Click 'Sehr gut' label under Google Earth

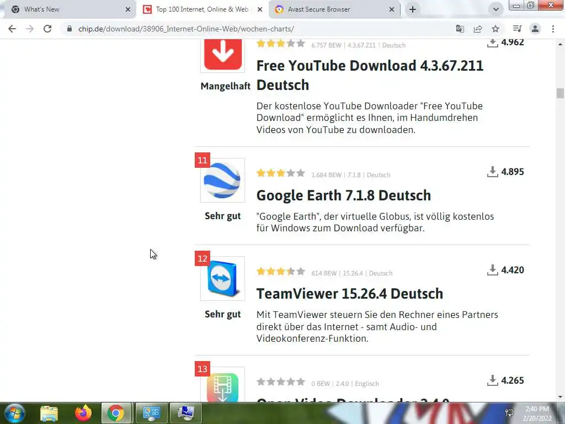coord(223,216)
